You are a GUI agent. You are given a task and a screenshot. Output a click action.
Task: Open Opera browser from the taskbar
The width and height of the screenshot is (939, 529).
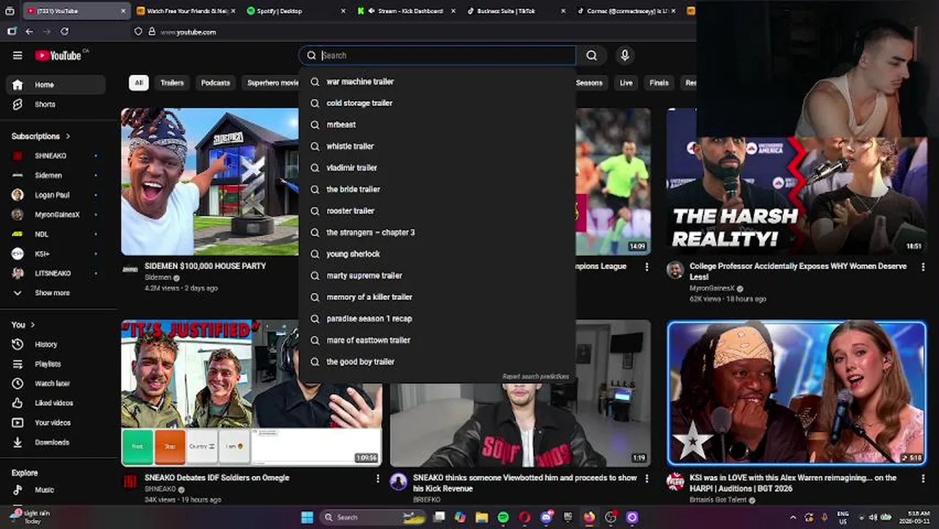coord(525,517)
